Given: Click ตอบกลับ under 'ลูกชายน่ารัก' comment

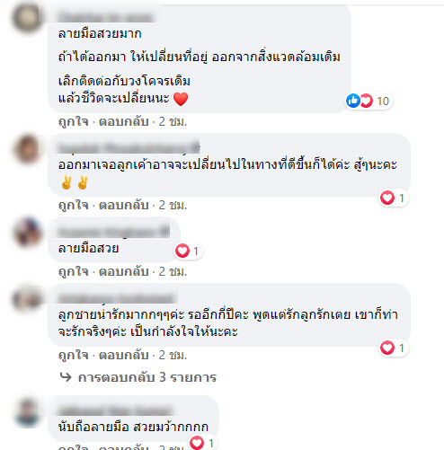Looking at the screenshot, I should [x=124, y=355].
